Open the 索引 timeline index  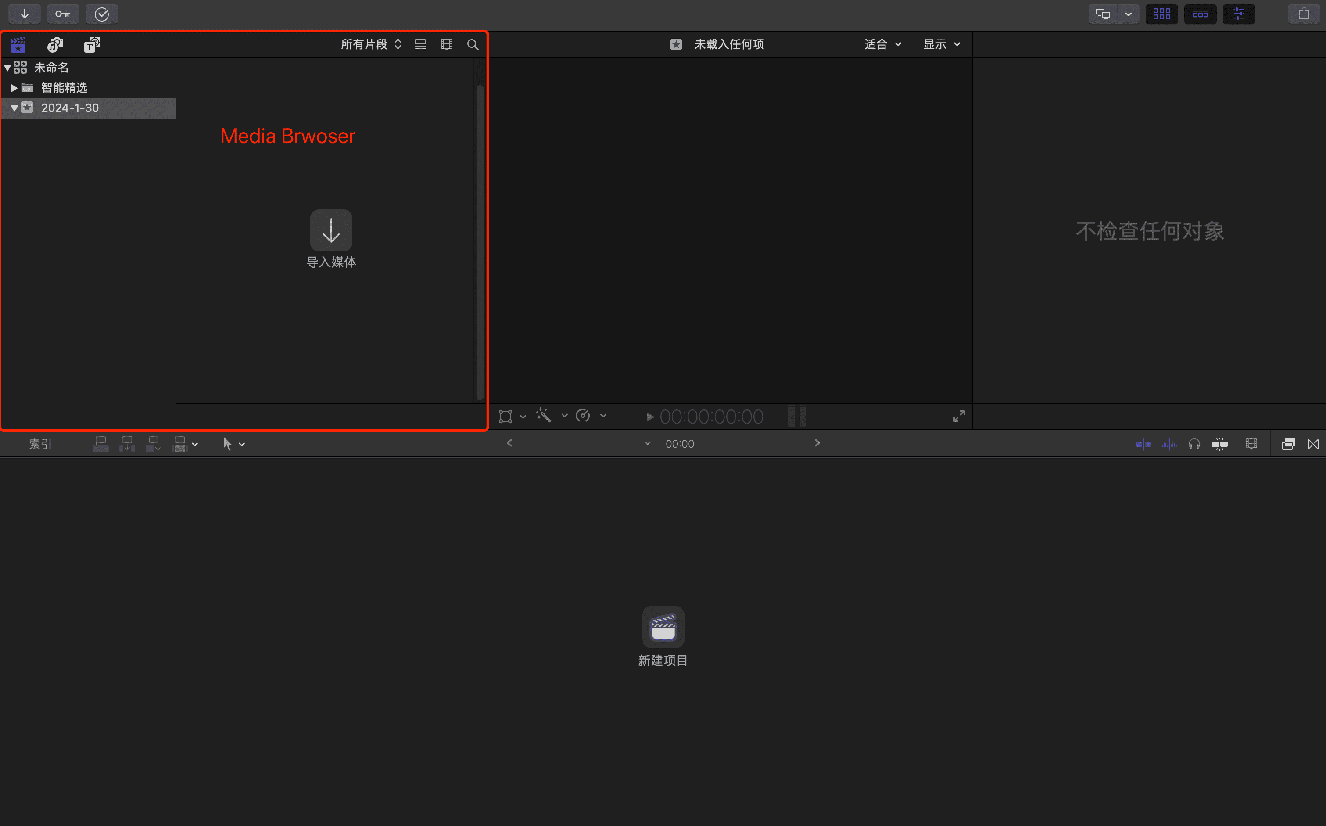[x=40, y=444]
